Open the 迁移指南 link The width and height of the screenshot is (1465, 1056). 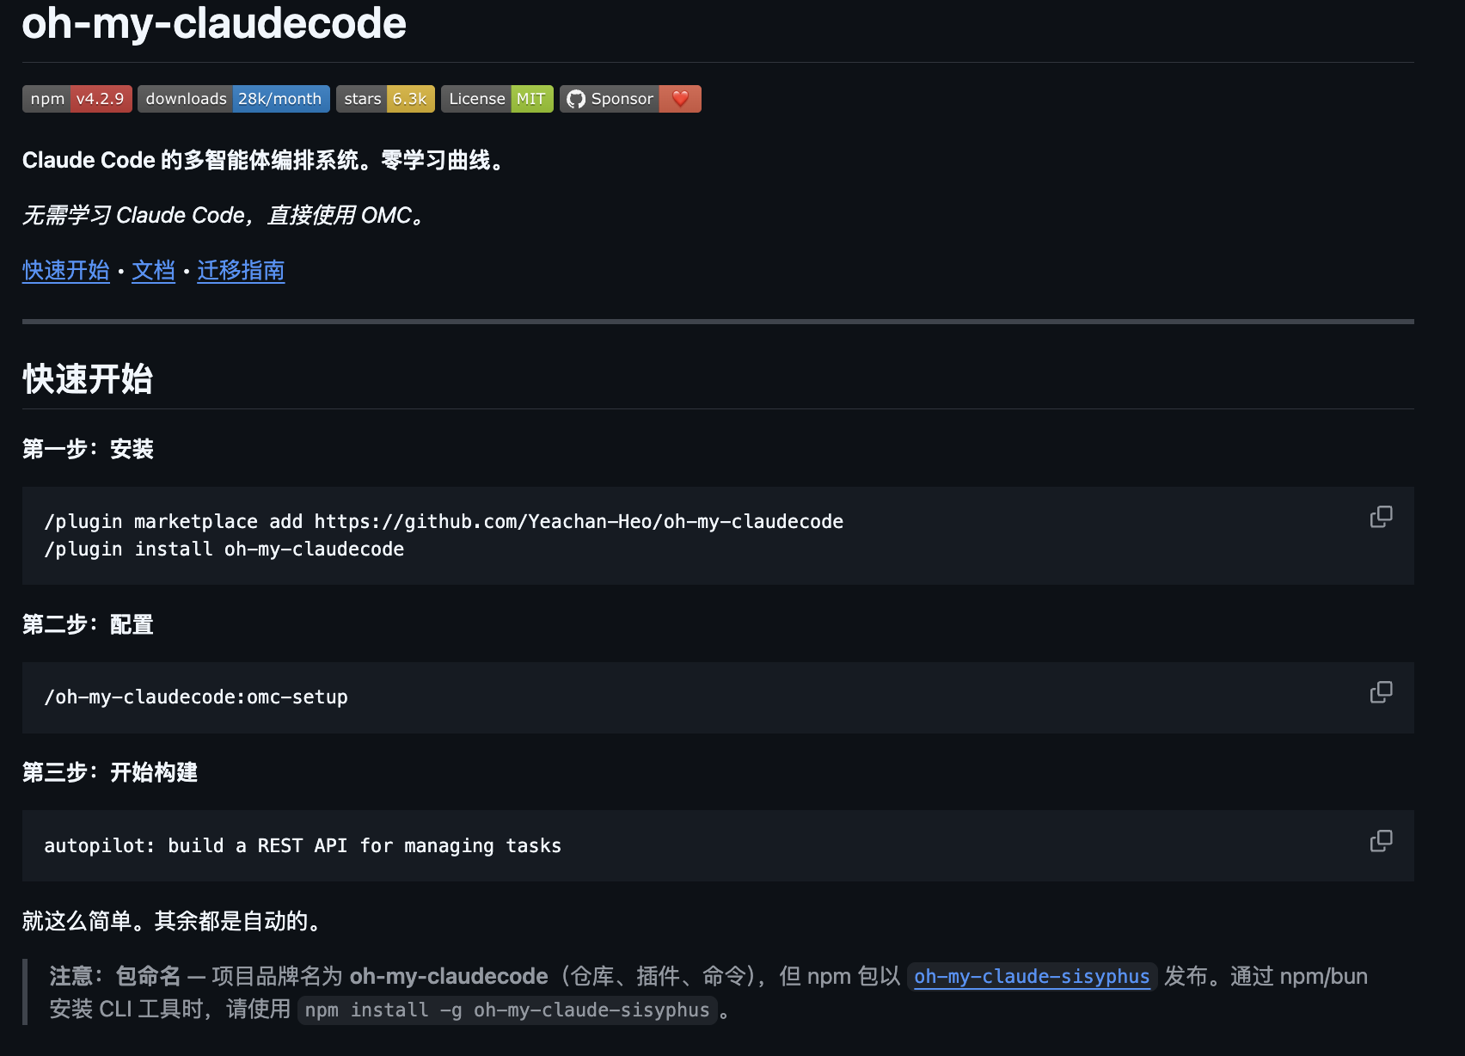[241, 271]
